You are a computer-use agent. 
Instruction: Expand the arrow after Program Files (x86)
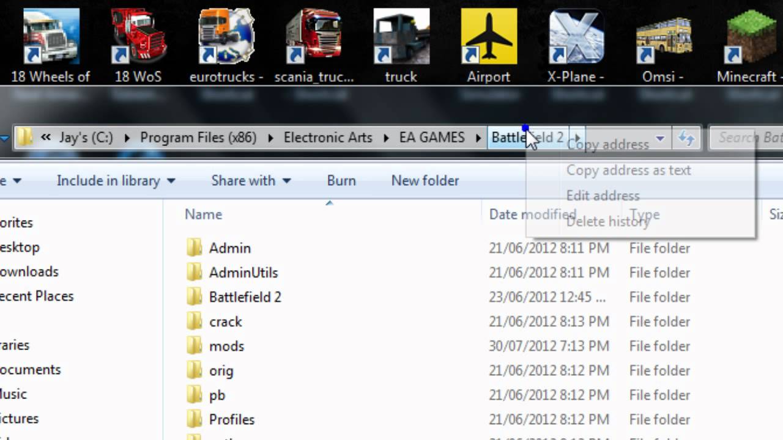(270, 138)
